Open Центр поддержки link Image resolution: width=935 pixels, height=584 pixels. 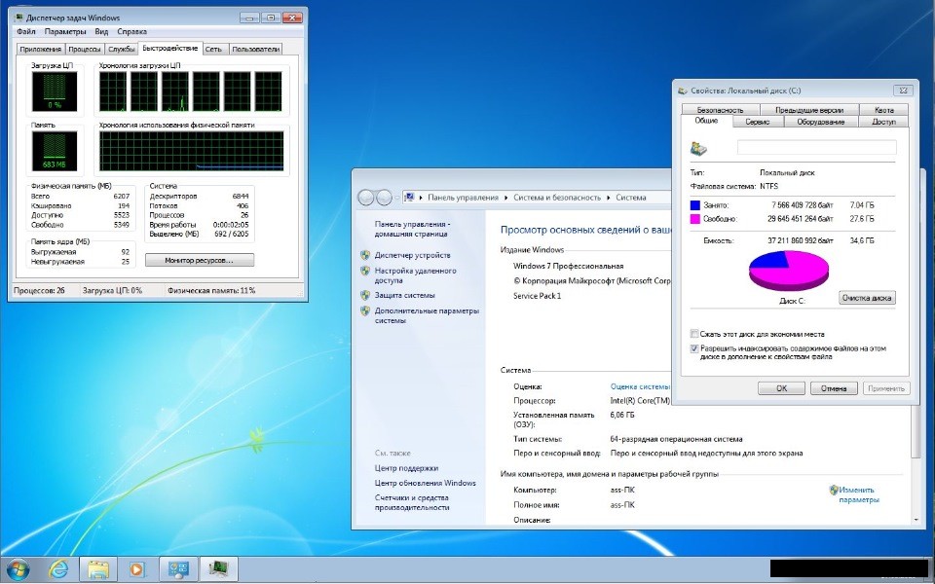point(407,468)
